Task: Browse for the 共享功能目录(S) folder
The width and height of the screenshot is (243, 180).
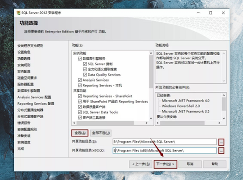Action: [x=221, y=142]
